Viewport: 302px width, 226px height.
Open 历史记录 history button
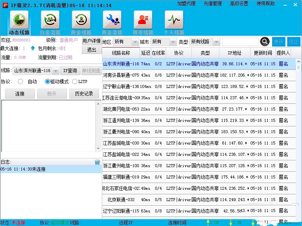click(x=84, y=94)
